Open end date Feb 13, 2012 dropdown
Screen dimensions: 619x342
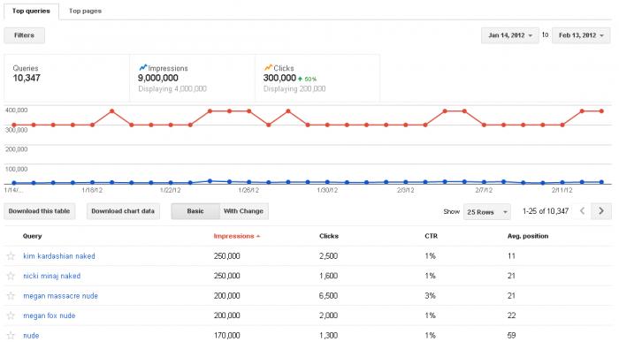pos(581,35)
